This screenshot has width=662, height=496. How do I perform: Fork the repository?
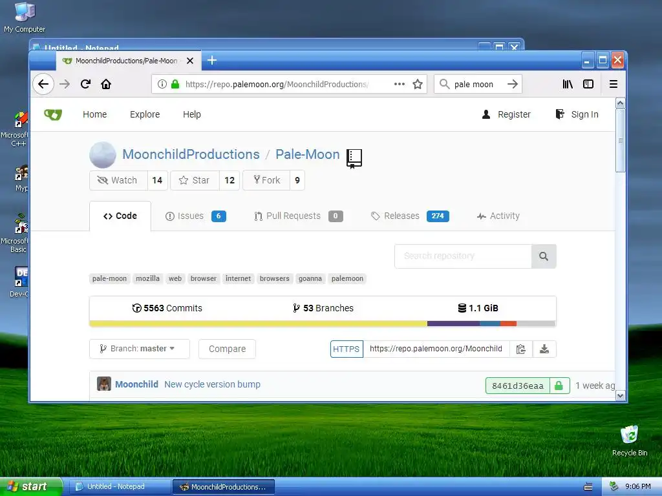tap(266, 181)
